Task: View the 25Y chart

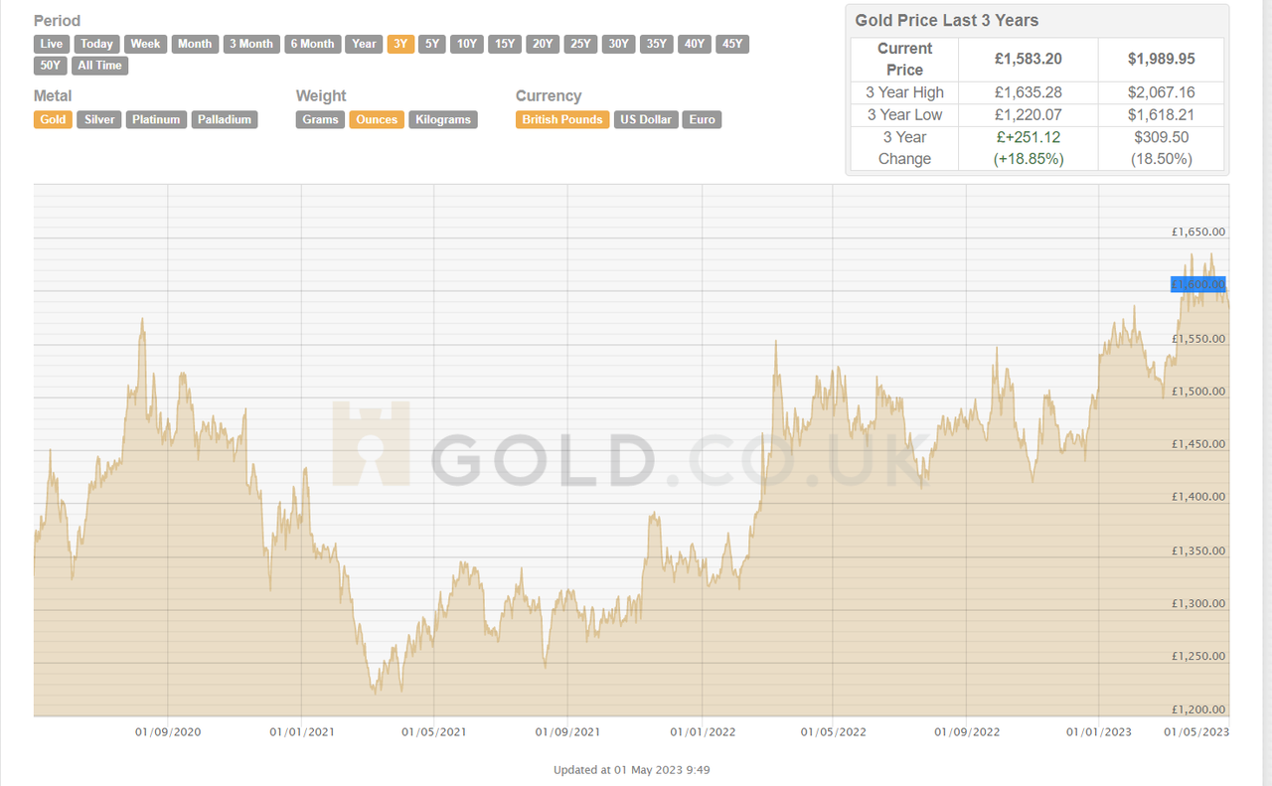Action: (x=580, y=44)
